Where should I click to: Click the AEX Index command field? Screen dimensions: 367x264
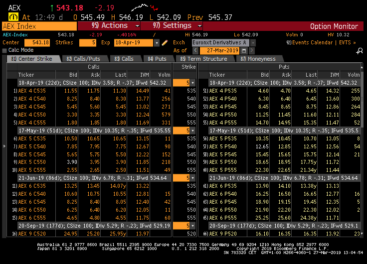click(39, 26)
